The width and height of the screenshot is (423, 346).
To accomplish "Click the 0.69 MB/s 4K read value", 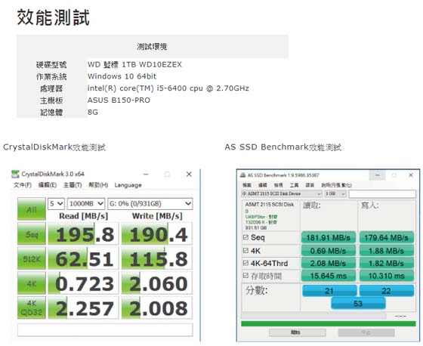I will (329, 251).
